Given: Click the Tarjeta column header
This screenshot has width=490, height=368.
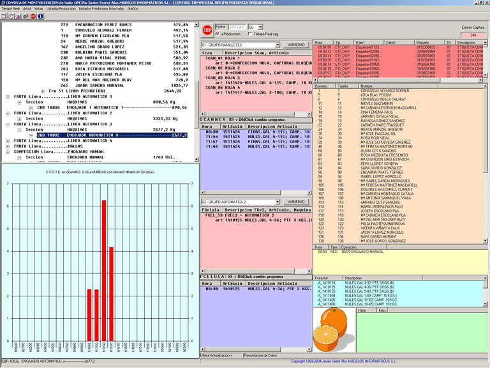Looking at the screenshot, I should (x=346, y=86).
